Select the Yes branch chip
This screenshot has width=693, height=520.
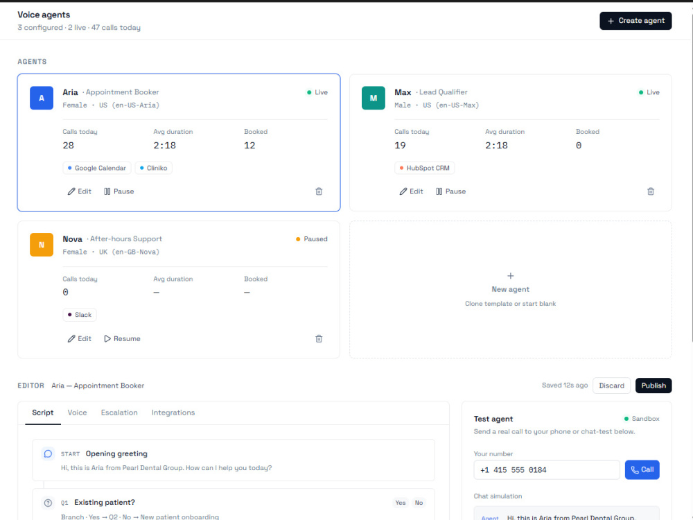pos(401,503)
